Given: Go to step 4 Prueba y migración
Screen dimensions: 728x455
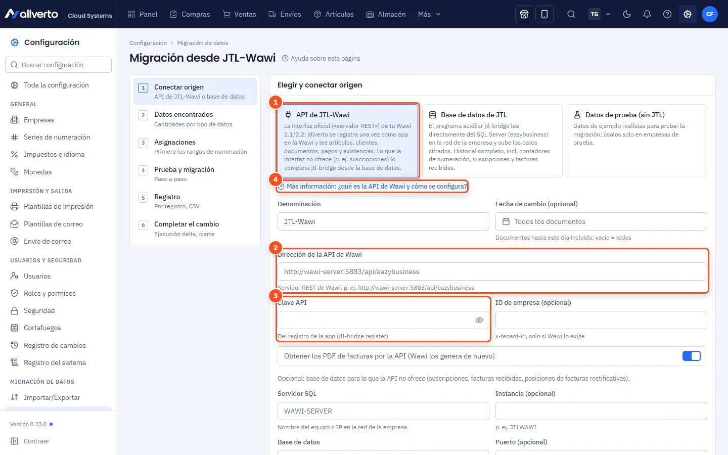Looking at the screenshot, I should tap(195, 174).
